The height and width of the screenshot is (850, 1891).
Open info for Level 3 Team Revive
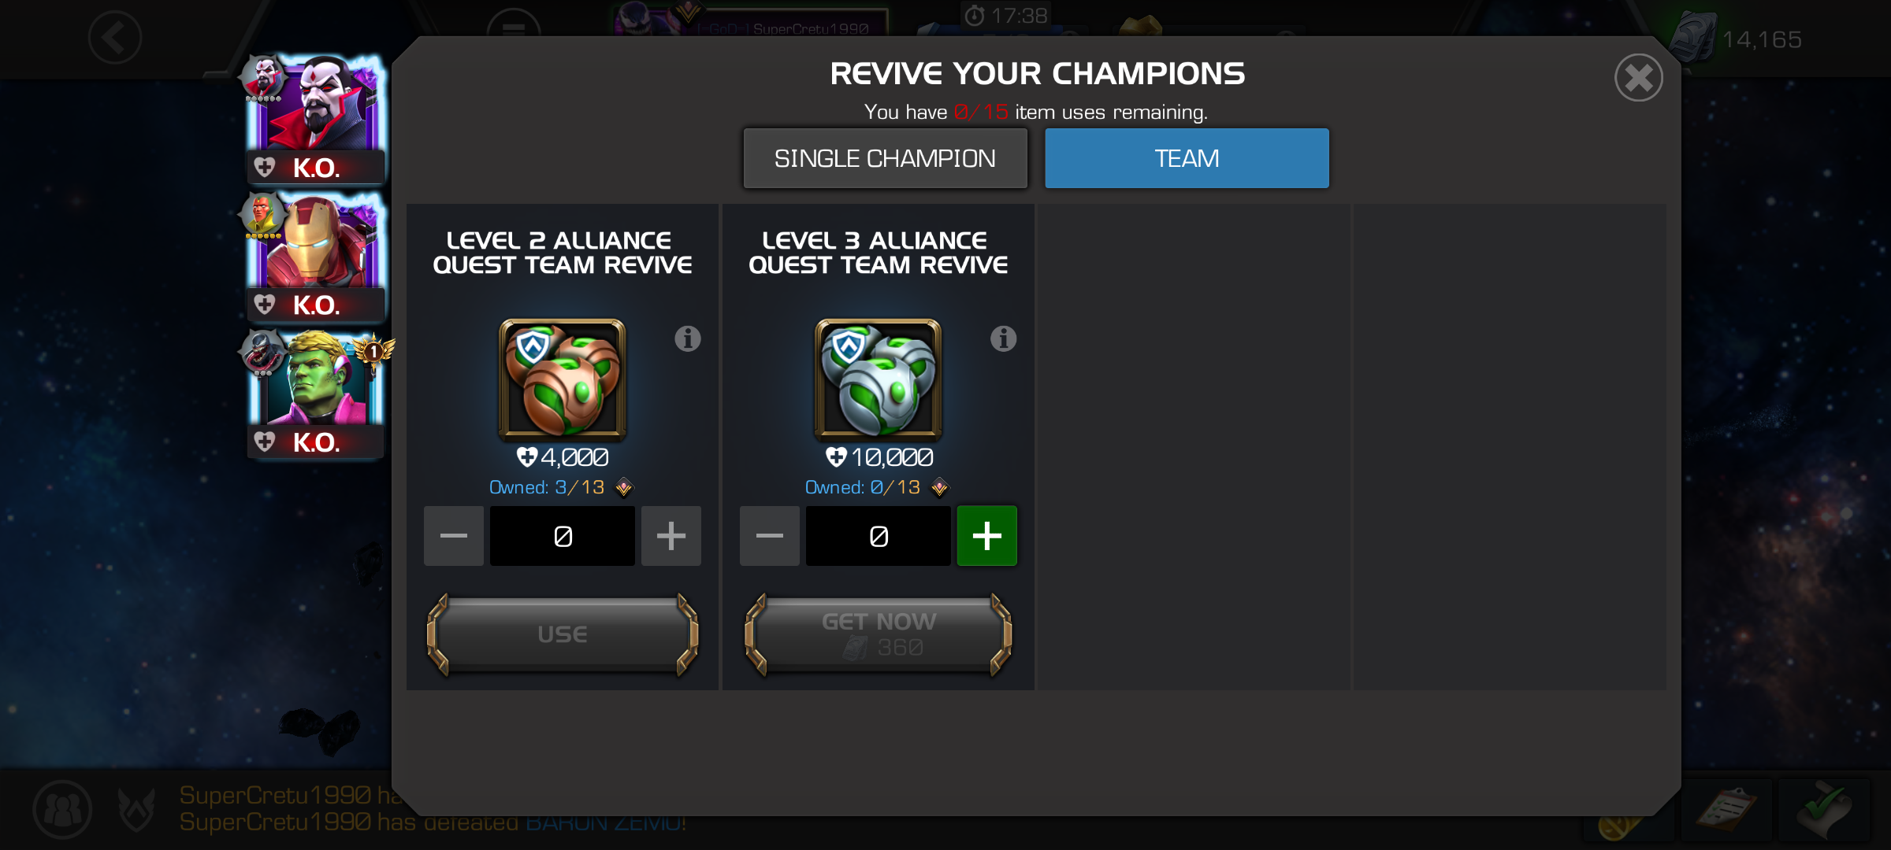click(1003, 339)
